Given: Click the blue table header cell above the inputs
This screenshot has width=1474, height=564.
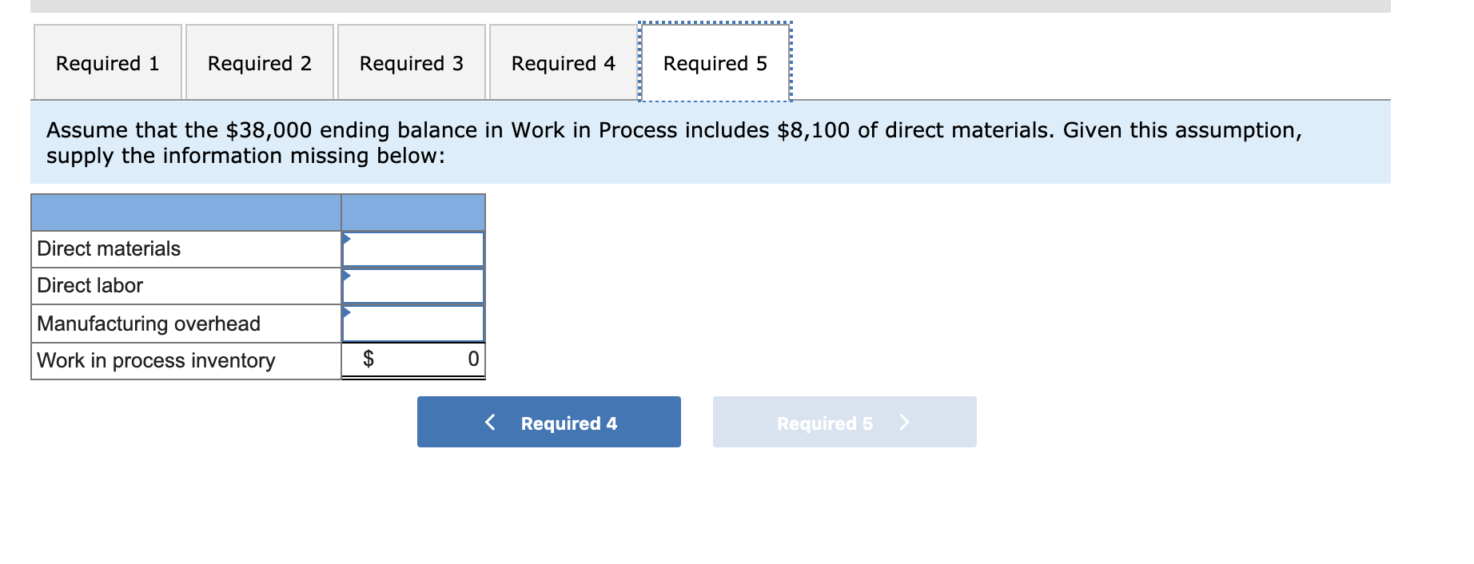Looking at the screenshot, I should pyautogui.click(x=412, y=212).
